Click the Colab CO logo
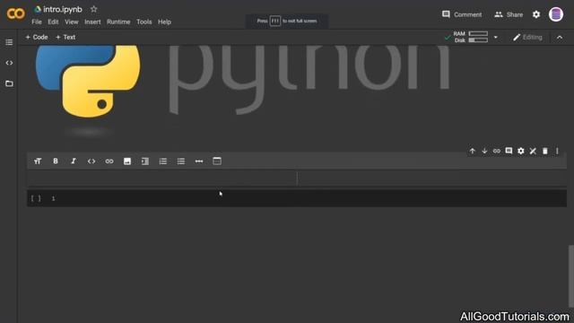 coord(16,14)
